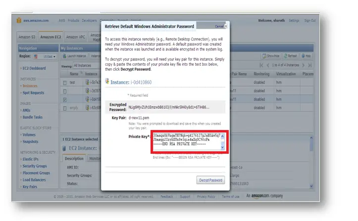Switch to the Description tab
Image resolution: width=358 pixels, height=221 pixels.
coord(74,159)
